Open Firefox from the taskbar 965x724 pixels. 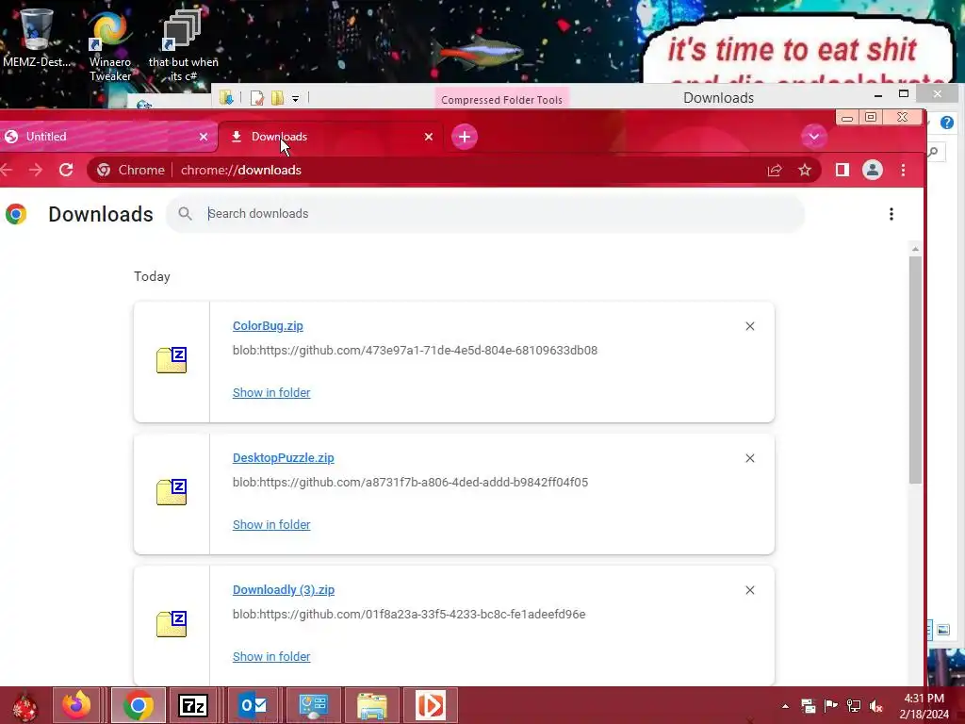click(76, 705)
